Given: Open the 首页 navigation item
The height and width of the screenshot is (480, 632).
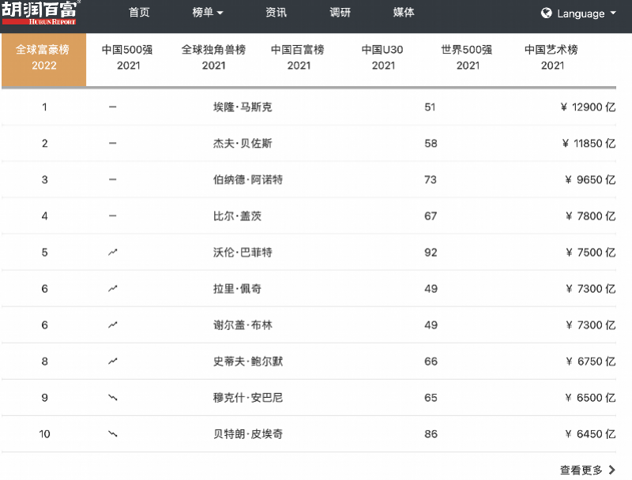Looking at the screenshot, I should [139, 13].
